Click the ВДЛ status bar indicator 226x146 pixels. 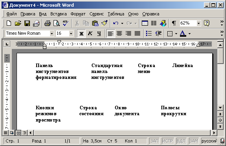pos(181,141)
